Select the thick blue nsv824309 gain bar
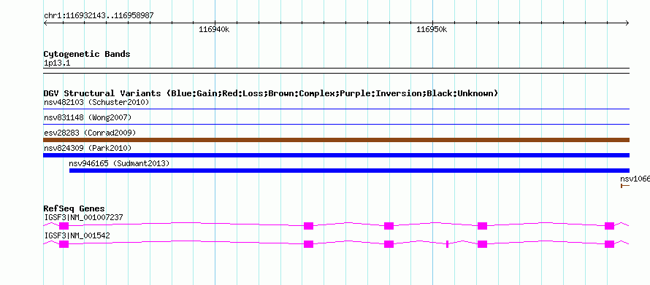Screen dimensions: 650x285 (x=336, y=155)
